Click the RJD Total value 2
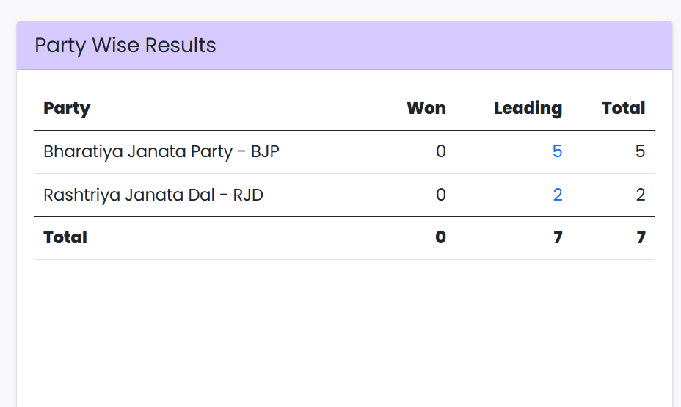 click(640, 195)
